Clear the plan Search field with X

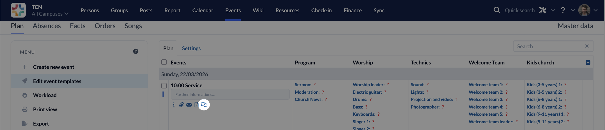tap(587, 46)
